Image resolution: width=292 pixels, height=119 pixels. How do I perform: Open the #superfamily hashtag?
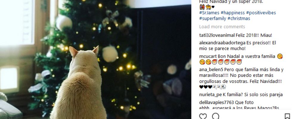[x=213, y=18]
